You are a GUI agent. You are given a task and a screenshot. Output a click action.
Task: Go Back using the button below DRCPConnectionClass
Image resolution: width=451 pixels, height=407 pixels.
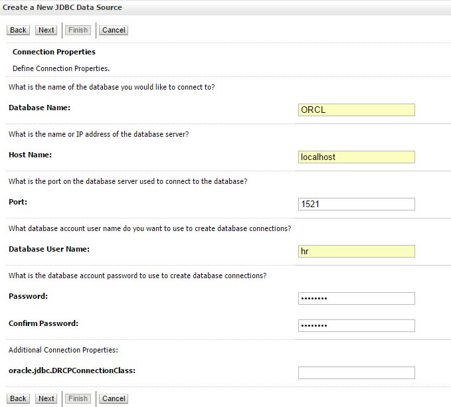tap(18, 398)
